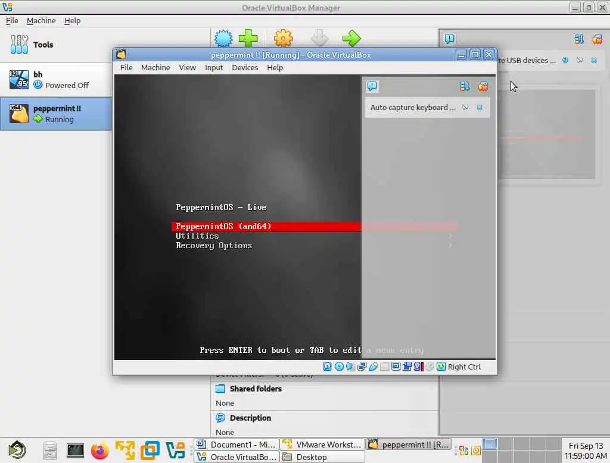Screen dimensions: 610x463
Task: Click highlighted workspace in taskbar pager
Action: pyautogui.click(x=490, y=444)
